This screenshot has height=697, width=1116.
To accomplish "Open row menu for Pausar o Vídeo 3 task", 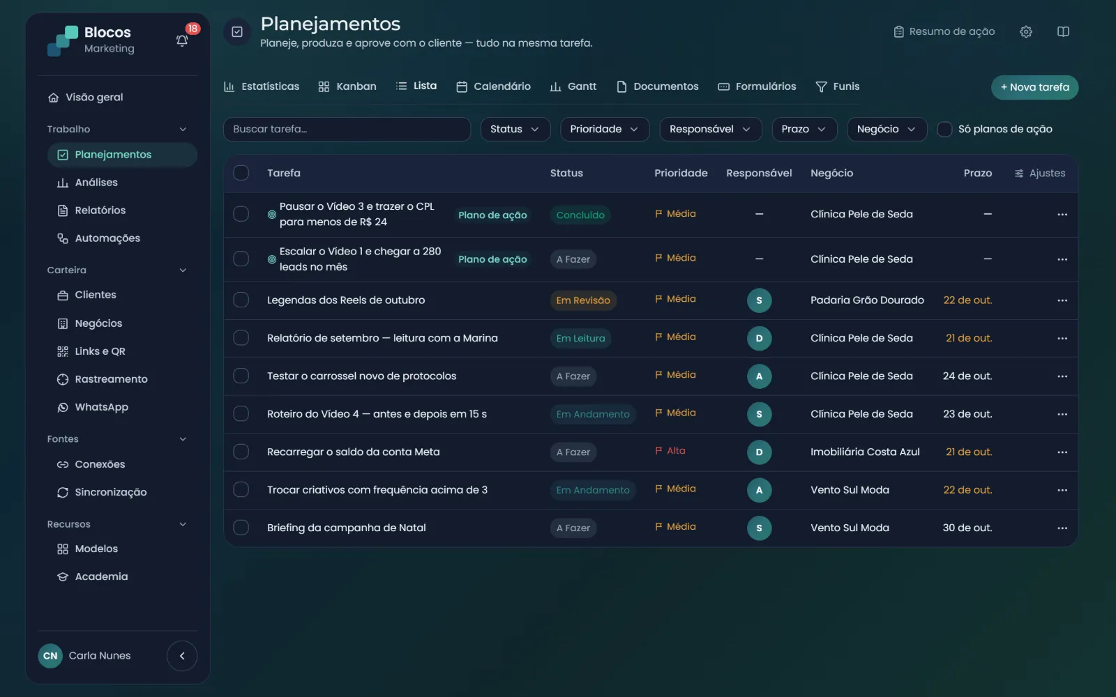I will [x=1062, y=215].
